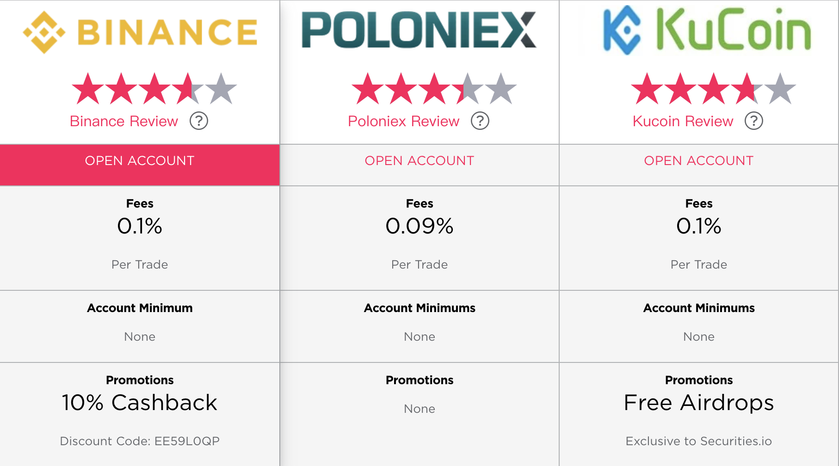This screenshot has width=839, height=466.
Task: Click the 10% Cashback promotion
Action: point(140,403)
